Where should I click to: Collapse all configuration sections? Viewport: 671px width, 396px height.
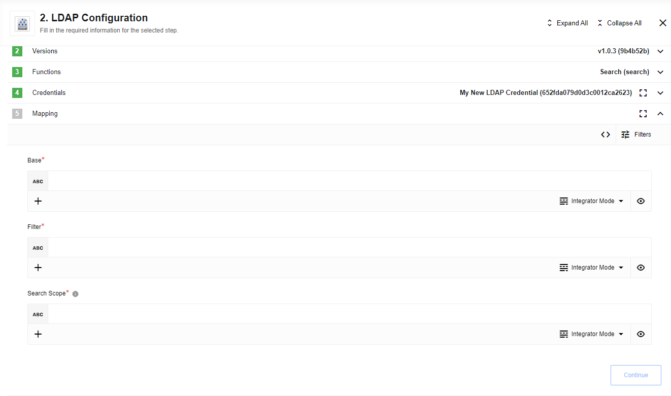pos(619,23)
